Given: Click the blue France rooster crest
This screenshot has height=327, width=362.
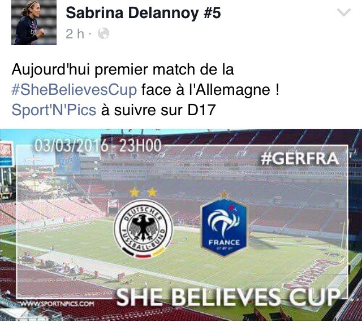Looking at the screenshot, I should (225, 227).
